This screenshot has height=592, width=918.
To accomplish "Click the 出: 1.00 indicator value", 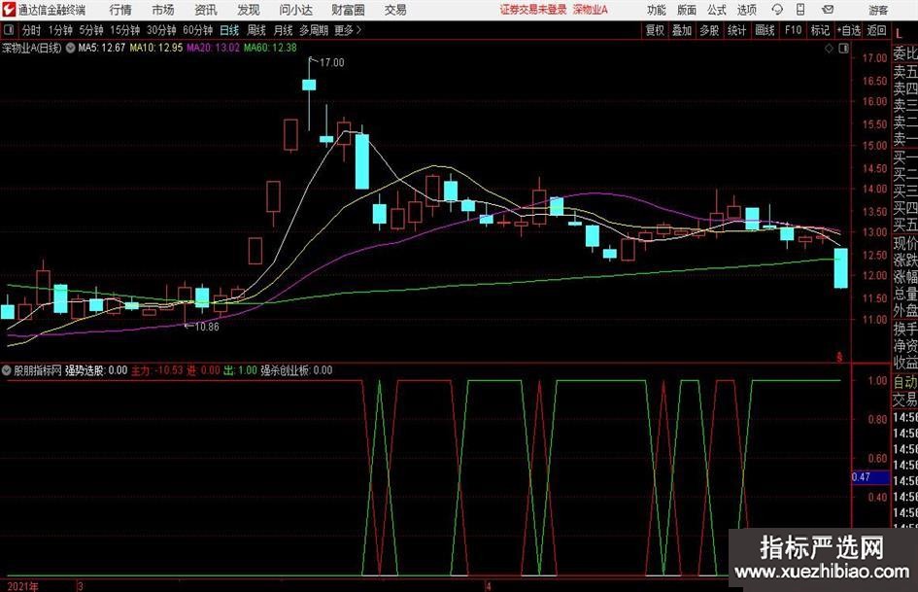I will pos(241,370).
